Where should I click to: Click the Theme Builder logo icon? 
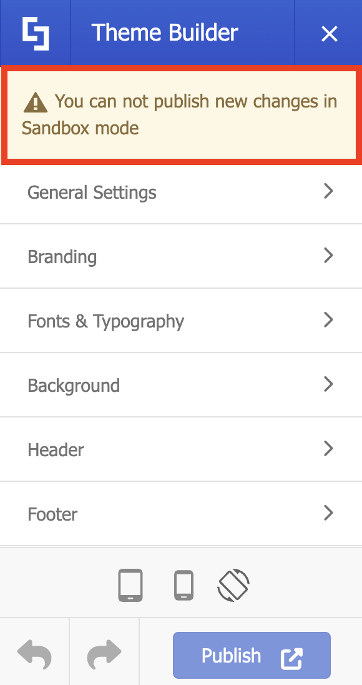pos(35,32)
